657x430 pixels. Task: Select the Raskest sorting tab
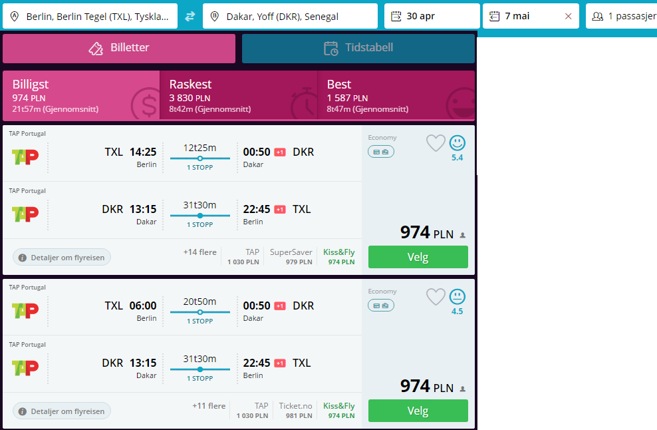(239, 96)
